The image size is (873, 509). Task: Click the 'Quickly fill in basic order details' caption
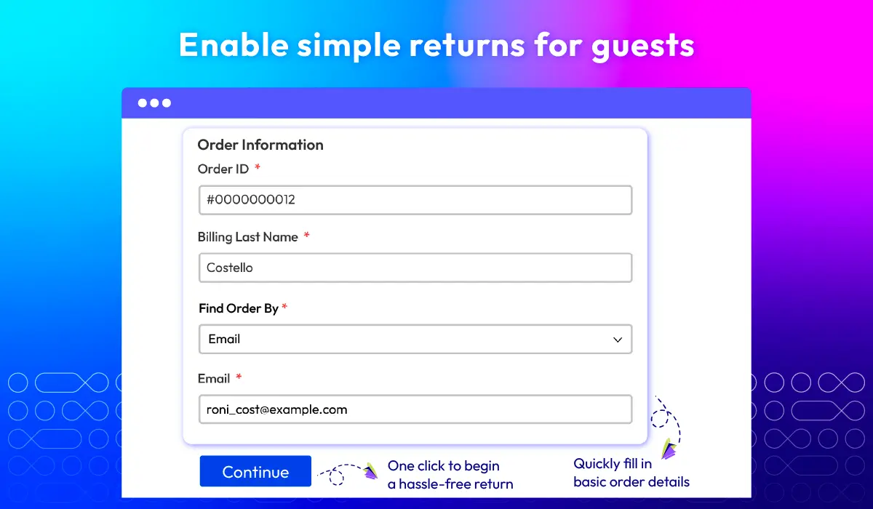pos(631,473)
